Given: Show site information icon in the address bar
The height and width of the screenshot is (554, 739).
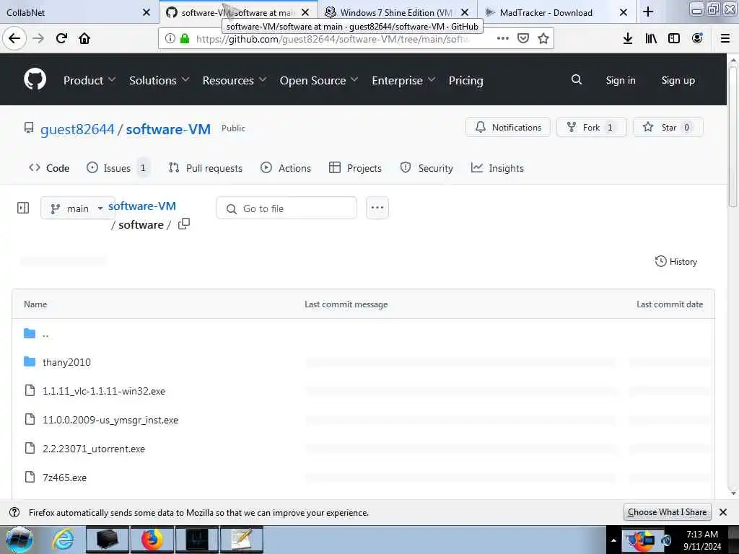Looking at the screenshot, I should pos(170,39).
